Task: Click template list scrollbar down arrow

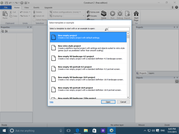Action: click(x=128, y=97)
